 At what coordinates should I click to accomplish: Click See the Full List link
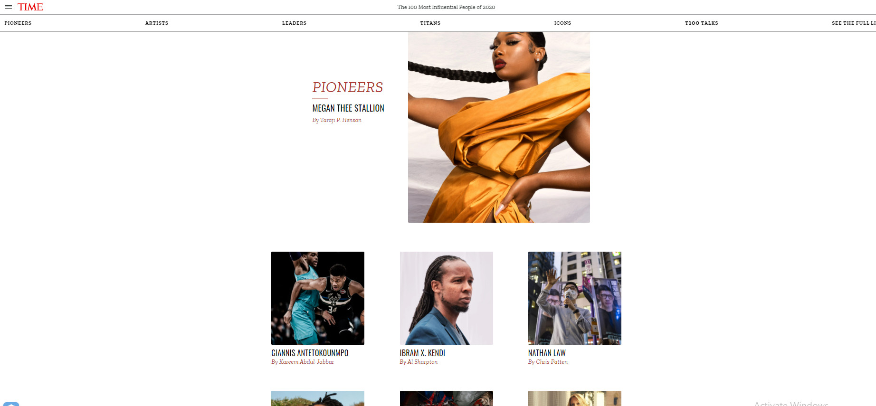854,23
